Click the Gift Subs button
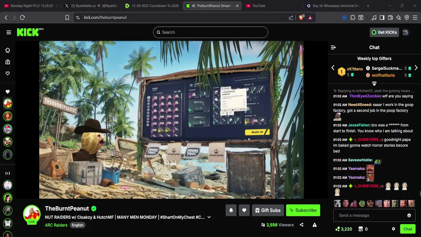Viewport: 421px width, 237px height. tap(267, 210)
